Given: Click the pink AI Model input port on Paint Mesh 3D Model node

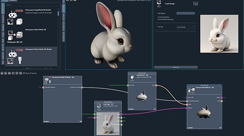Looking at the screenshot, I should [x=43, y=88].
